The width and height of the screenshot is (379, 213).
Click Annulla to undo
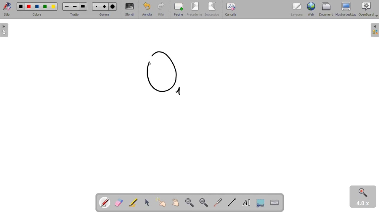(147, 9)
